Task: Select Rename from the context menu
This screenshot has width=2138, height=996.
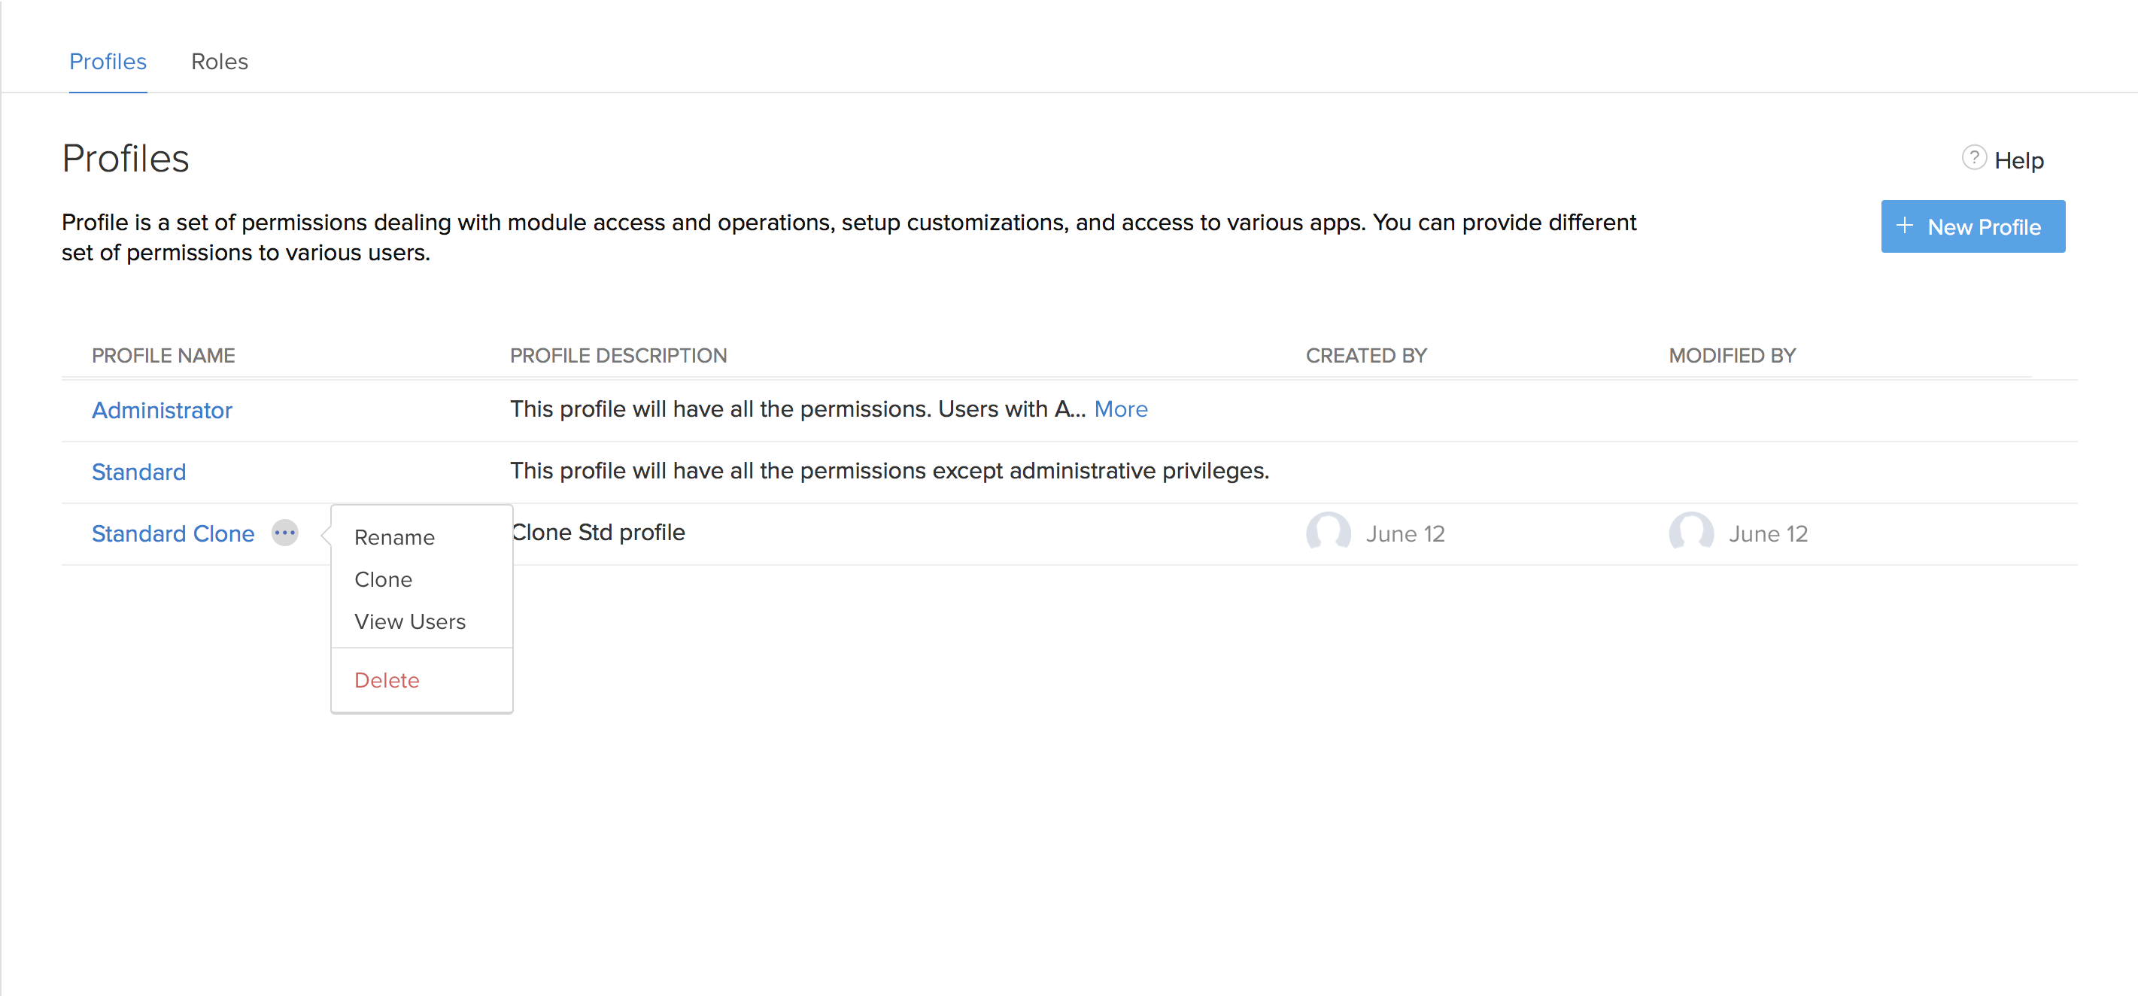Action: pos(394,537)
